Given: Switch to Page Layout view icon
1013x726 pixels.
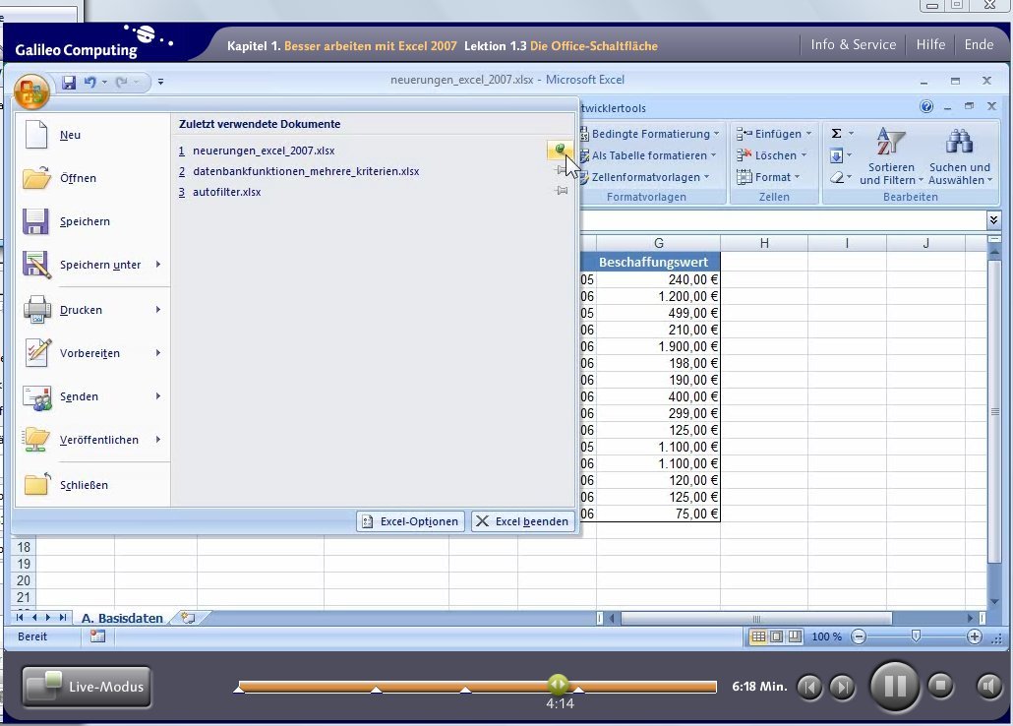Looking at the screenshot, I should (x=777, y=636).
